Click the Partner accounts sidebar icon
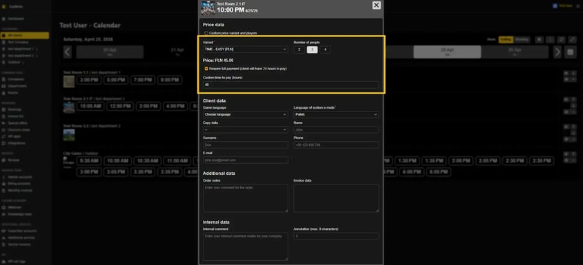The image size is (583, 265). click(3, 177)
